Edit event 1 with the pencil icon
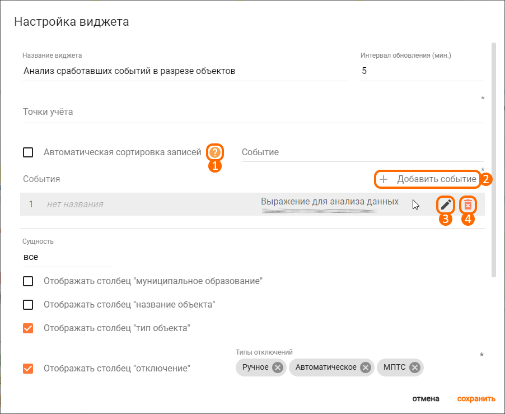This screenshot has width=505, height=414. (x=446, y=204)
